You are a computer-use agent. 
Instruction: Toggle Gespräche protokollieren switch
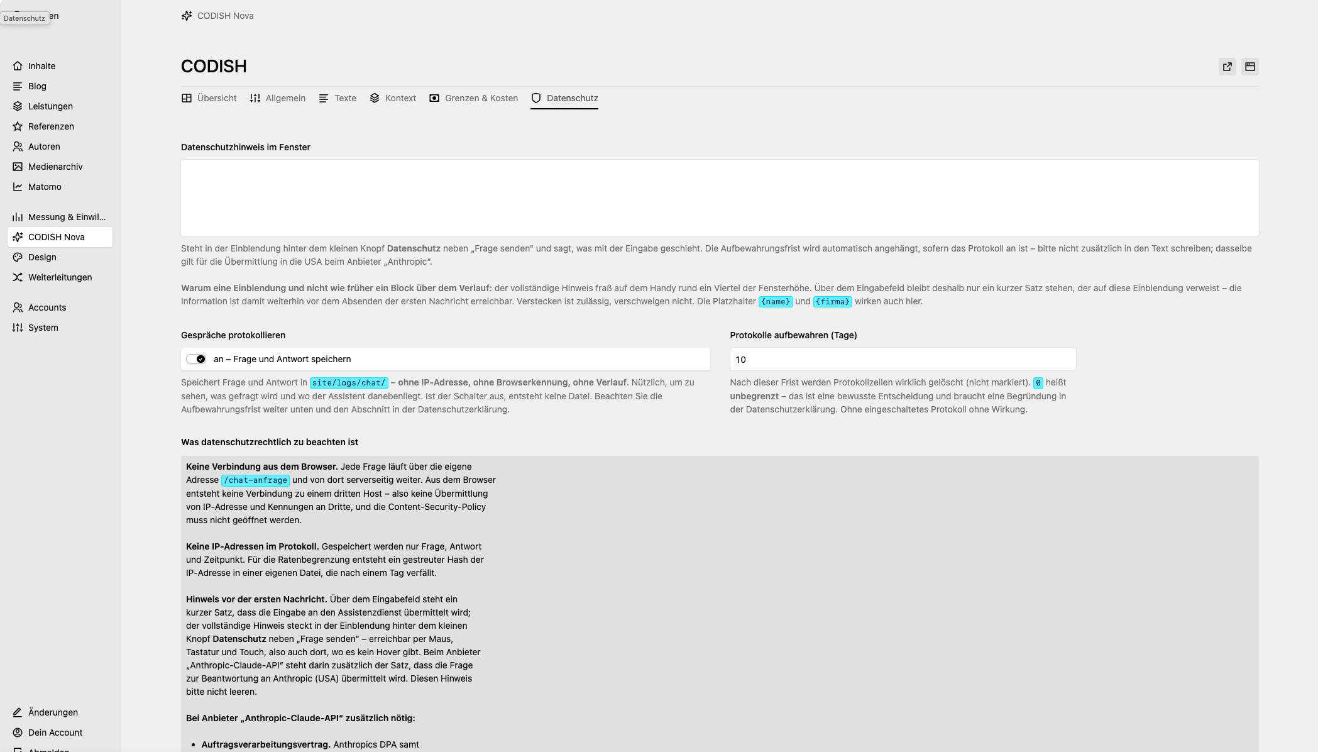click(x=196, y=359)
